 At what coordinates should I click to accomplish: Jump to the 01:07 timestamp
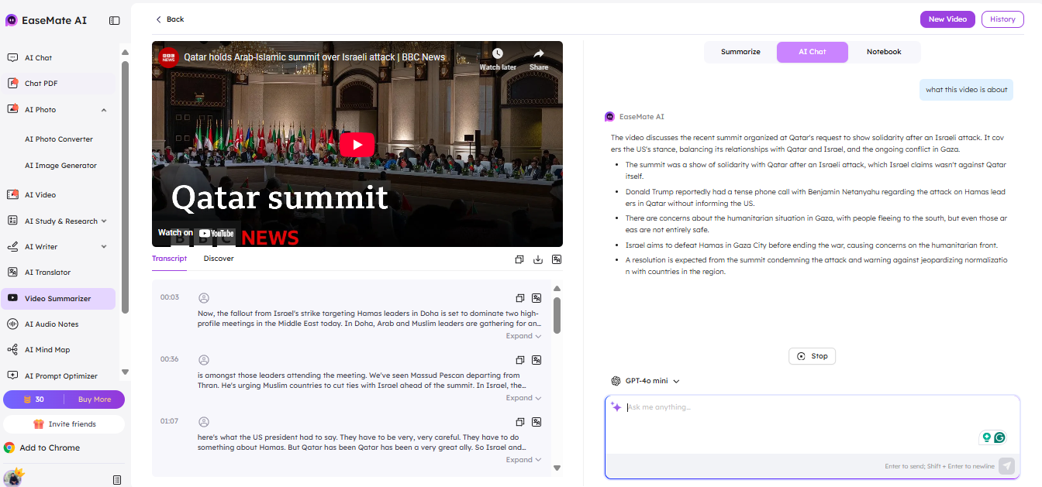point(170,421)
